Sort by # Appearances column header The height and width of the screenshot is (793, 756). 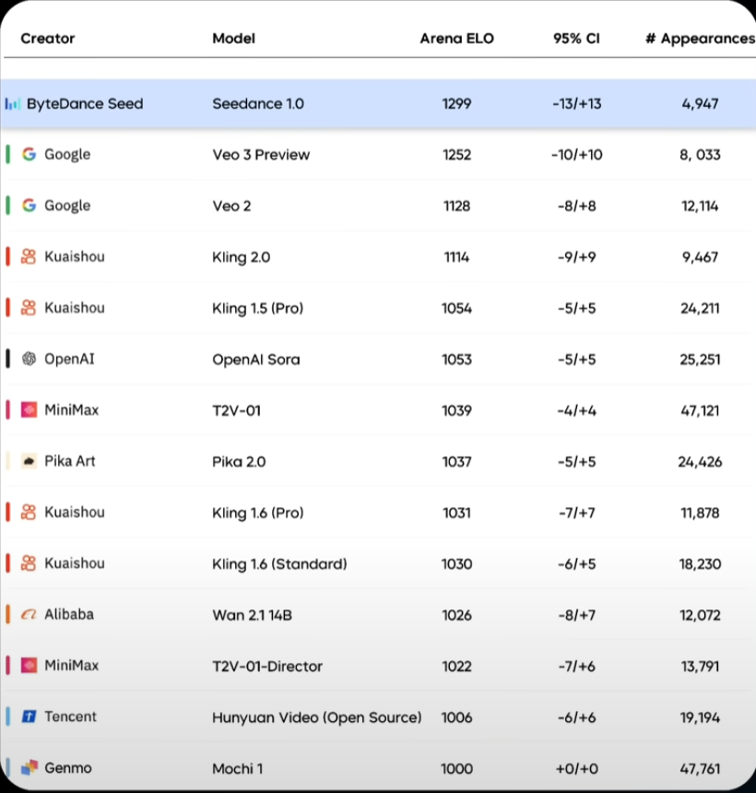point(701,39)
